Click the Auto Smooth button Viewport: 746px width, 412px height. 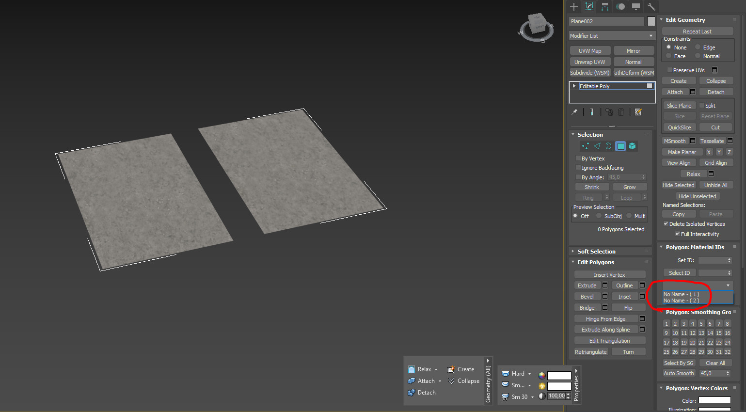click(679, 373)
